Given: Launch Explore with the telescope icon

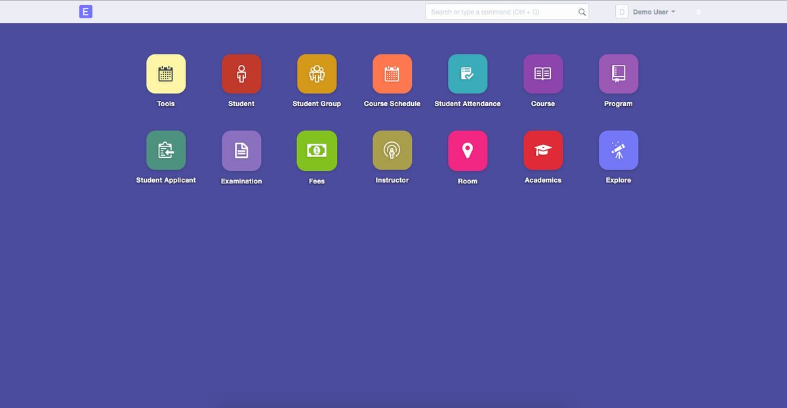Looking at the screenshot, I should pyautogui.click(x=618, y=149).
